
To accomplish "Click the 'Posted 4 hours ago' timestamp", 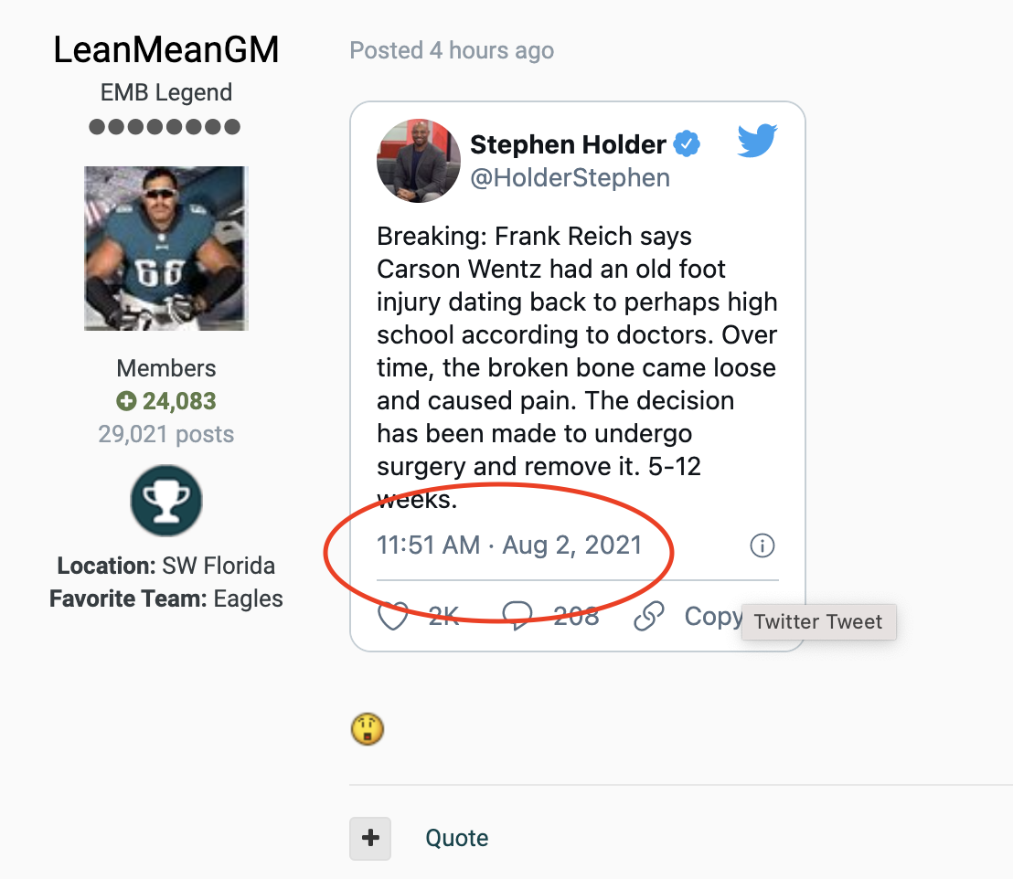I will (x=452, y=50).
